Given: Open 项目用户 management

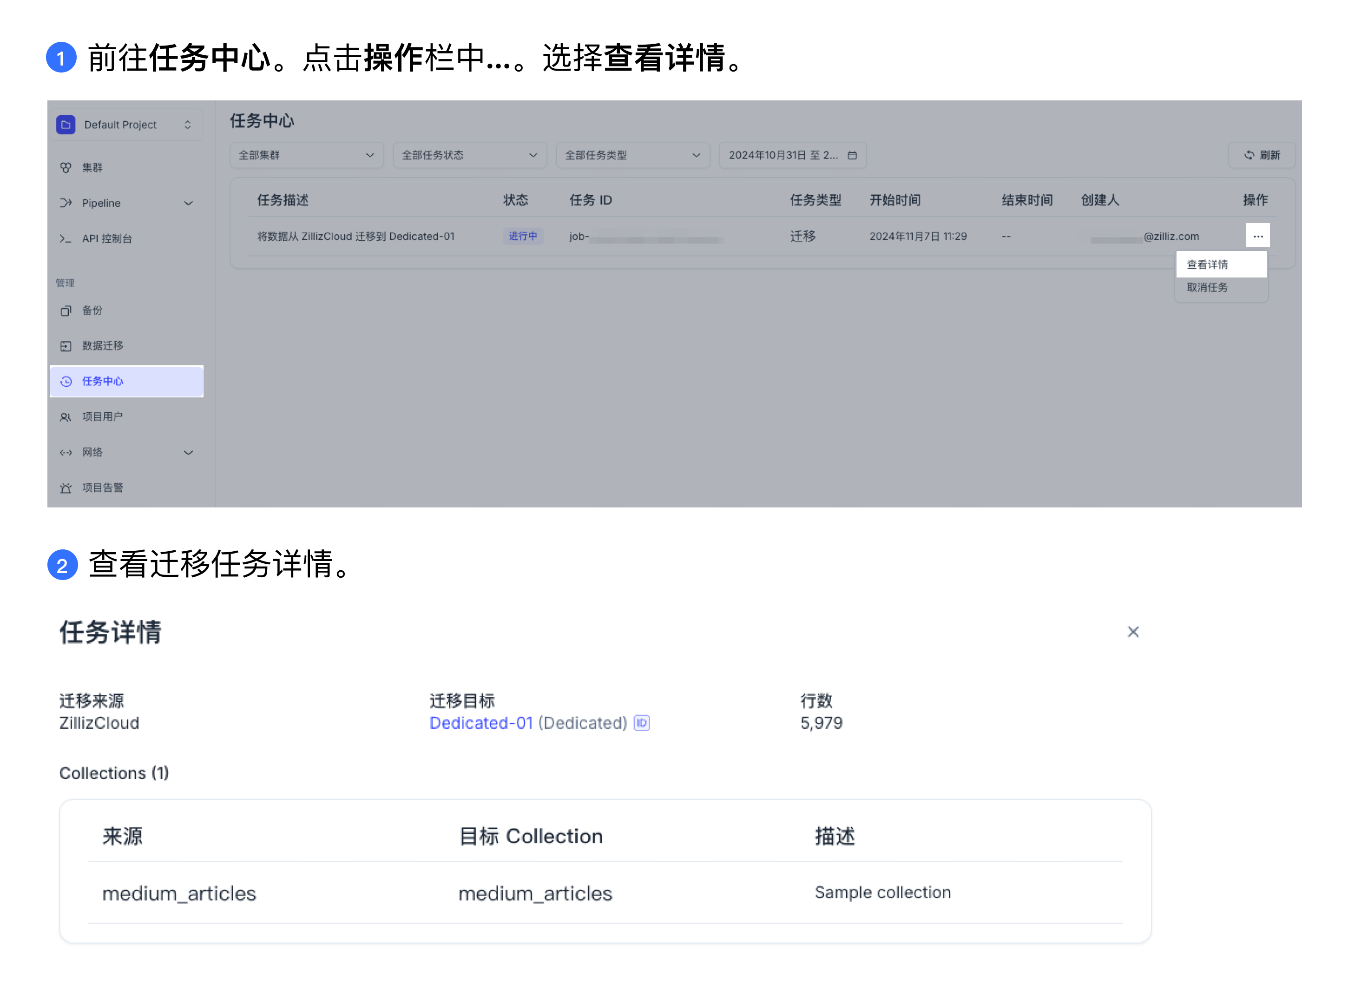Looking at the screenshot, I should tap(102, 416).
